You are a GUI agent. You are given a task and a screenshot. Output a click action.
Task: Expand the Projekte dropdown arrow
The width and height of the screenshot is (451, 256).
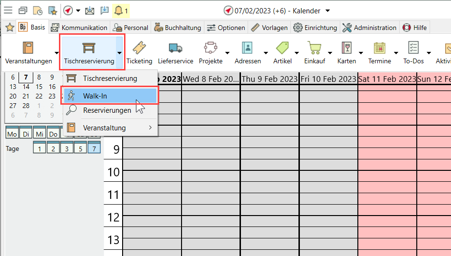click(227, 52)
